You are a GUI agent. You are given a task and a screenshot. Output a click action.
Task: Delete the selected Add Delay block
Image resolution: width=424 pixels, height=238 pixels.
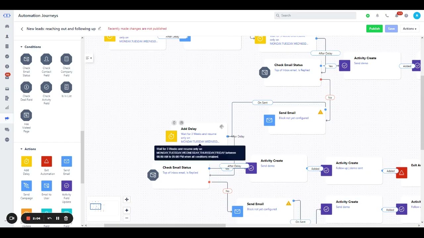(x=174, y=123)
